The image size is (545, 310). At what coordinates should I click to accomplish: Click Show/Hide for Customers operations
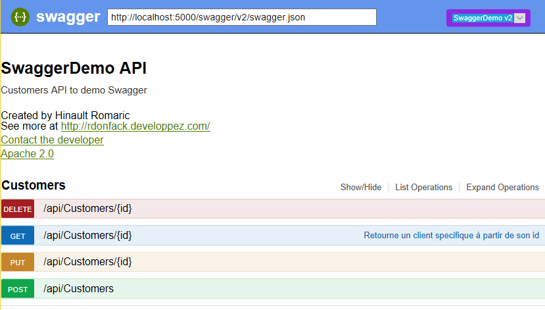[360, 188]
